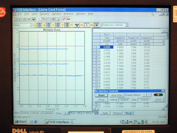Click the Remove button
This screenshot has height=133, width=177.
pos(117,113)
